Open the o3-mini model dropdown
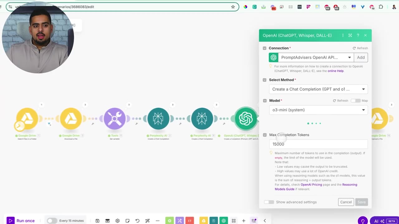Viewport: 399px width, 224px height. click(318, 110)
